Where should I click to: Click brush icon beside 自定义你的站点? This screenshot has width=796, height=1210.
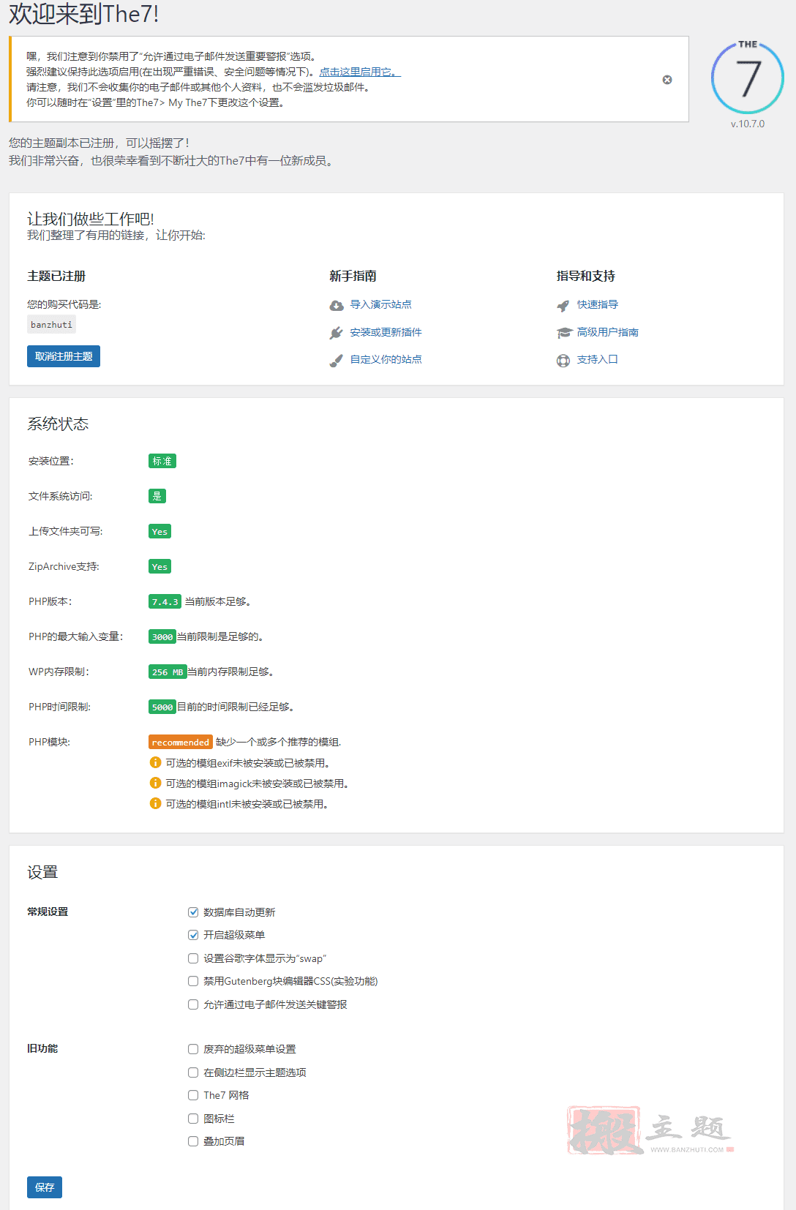pos(337,360)
